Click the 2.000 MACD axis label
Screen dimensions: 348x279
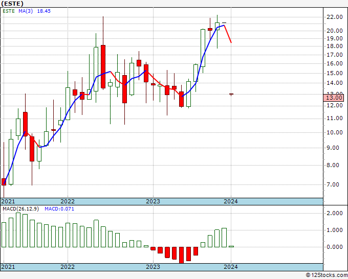pos(335,214)
